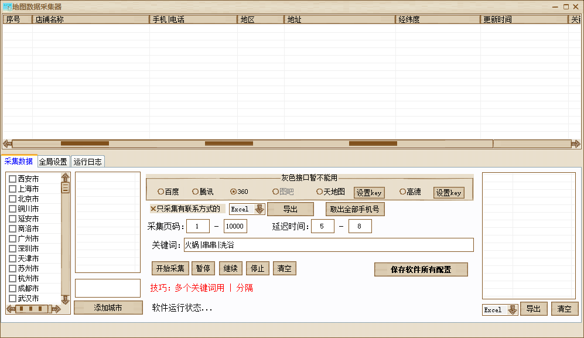Click 手机|电话 column header

pos(193,19)
